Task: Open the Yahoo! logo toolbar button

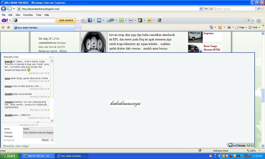Action: (x=5, y=20)
